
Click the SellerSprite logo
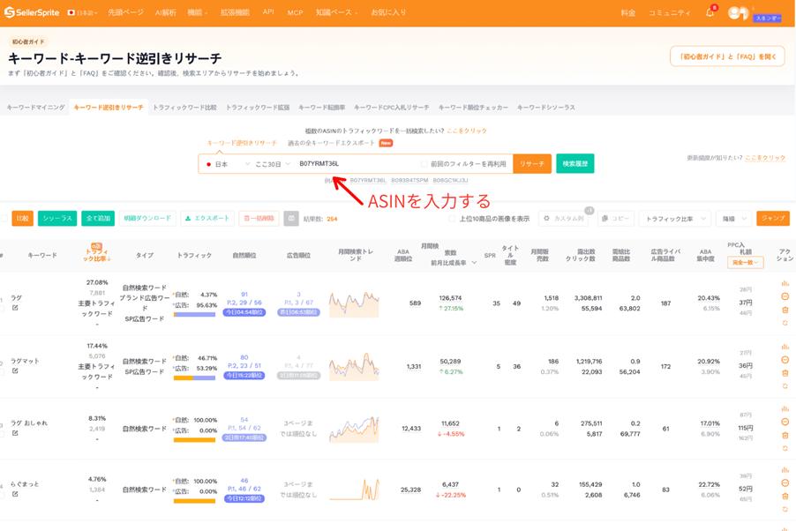click(x=32, y=12)
